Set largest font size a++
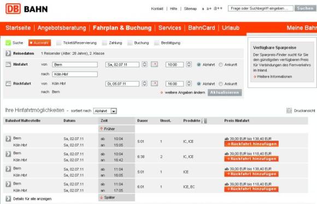Screen dimensions: 317x204 click(x=218, y=8)
